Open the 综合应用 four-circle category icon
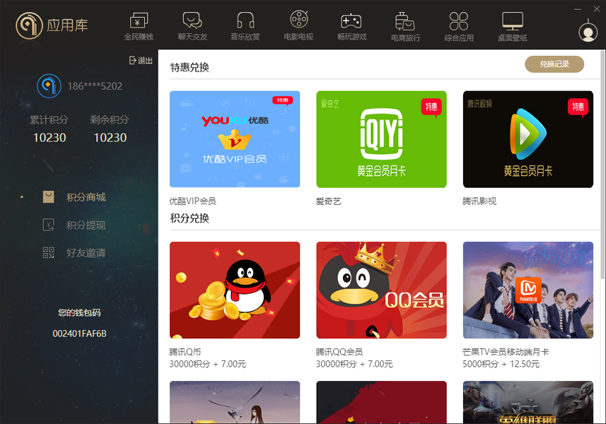 click(x=459, y=21)
